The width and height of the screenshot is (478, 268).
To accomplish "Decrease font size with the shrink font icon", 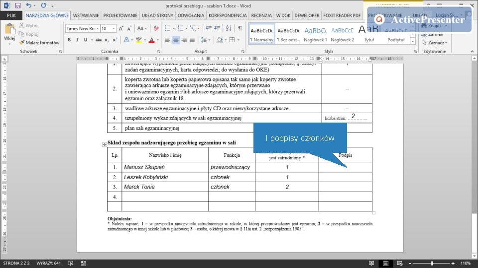I will (x=129, y=29).
